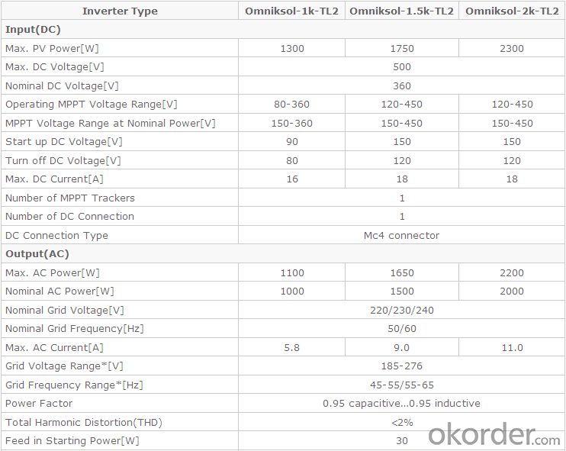The height and width of the screenshot is (451, 566).
Task: Select the 'Mc4 connector' value
Action: (401, 236)
